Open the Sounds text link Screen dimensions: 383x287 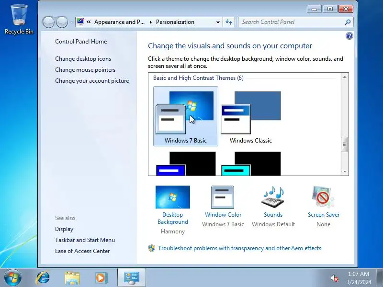[273, 215]
